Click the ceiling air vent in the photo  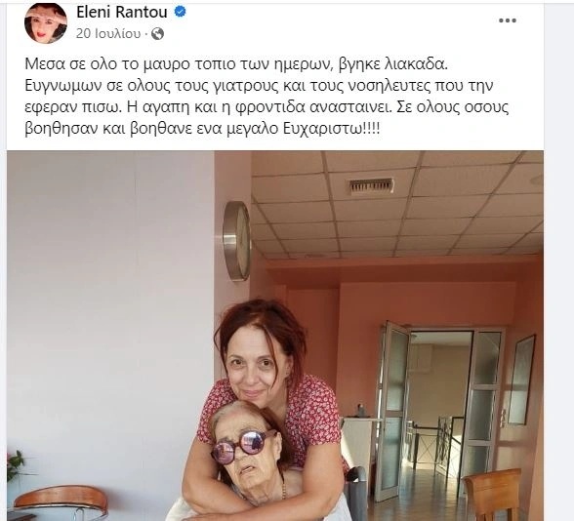[372, 185]
